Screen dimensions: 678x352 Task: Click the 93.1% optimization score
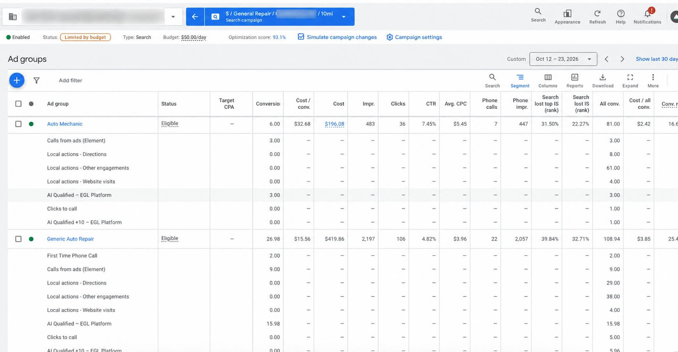(x=279, y=37)
